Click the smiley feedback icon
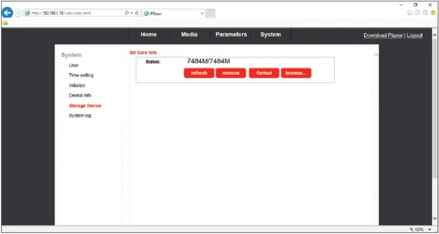 (433, 13)
